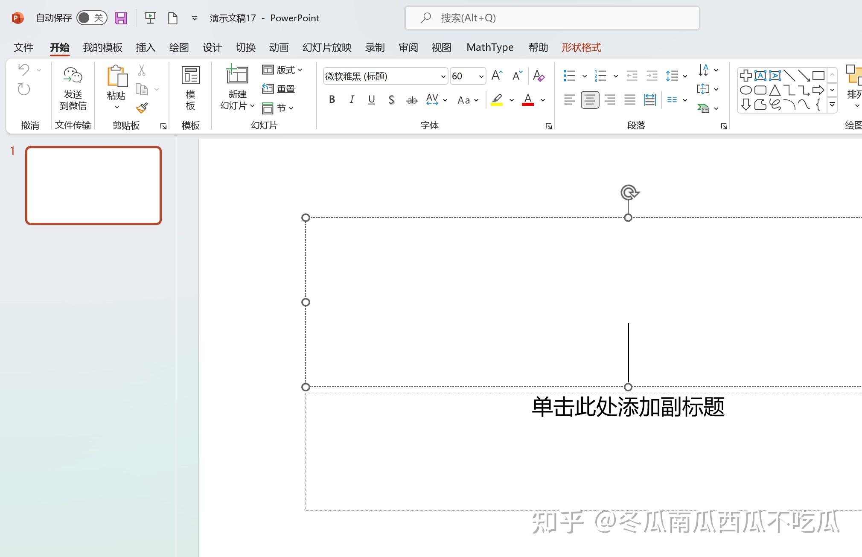Click the purple Save icon
Viewport: 862px width, 557px height.
tap(121, 18)
